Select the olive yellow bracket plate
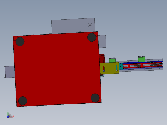 [109, 68]
